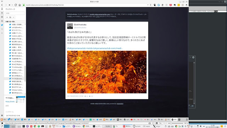
Task: Collapse the panel in the right window
Action: [x=190, y=57]
